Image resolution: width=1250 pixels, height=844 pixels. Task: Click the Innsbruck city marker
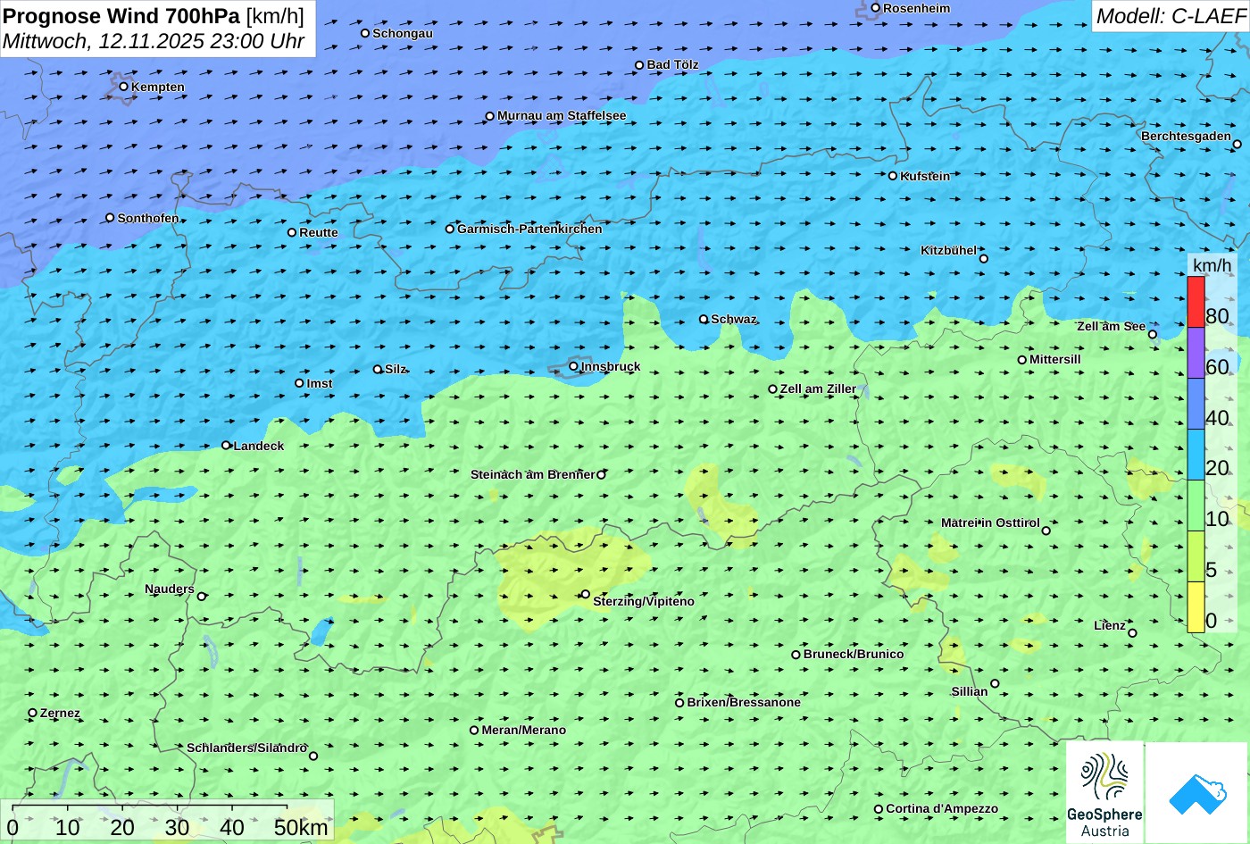(573, 365)
